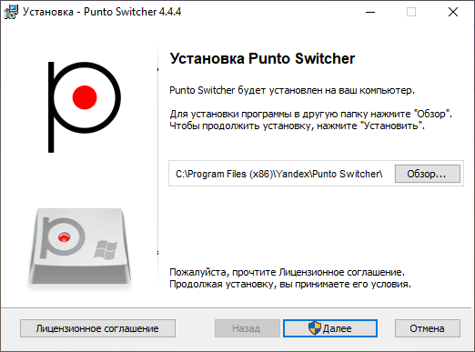Click text "Продолжая установку, вы принимаете его условия."
Screen dimensions: 475x352
point(290,284)
